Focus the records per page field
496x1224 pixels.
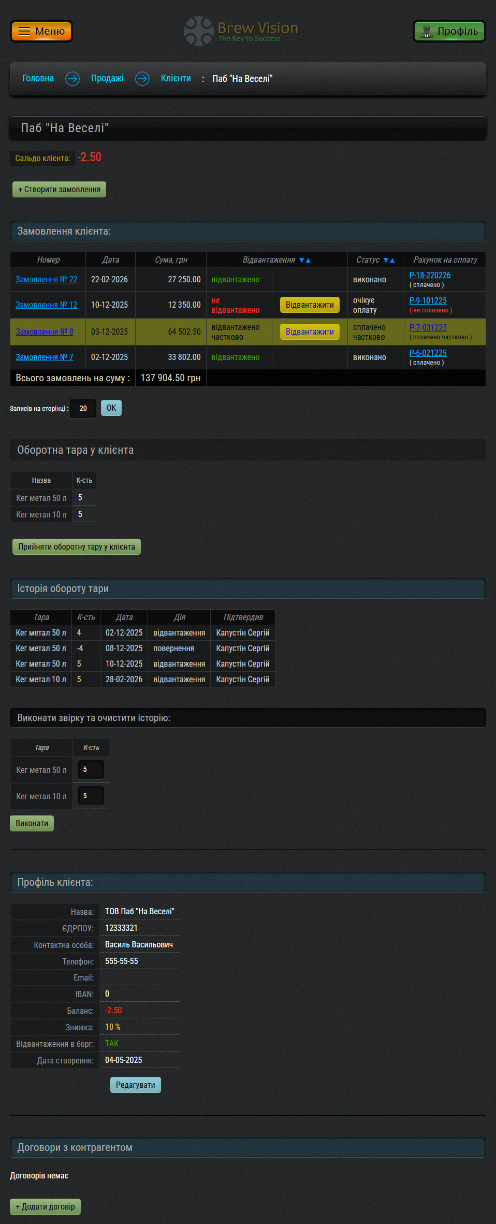[83, 409]
